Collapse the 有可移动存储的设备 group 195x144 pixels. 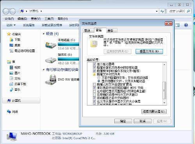44,70
